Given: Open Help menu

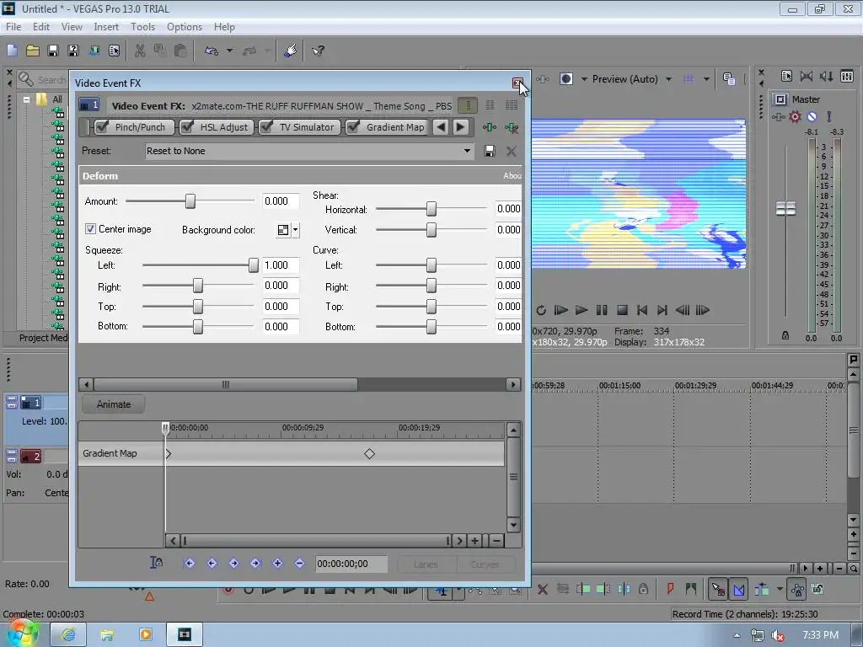Looking at the screenshot, I should (224, 27).
